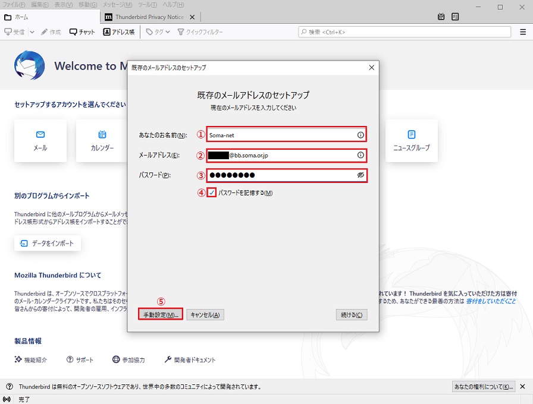Image resolution: width=533 pixels, height=404 pixels.
Task: Switch to Thunderbird Privacy Notice tab
Action: point(149,17)
